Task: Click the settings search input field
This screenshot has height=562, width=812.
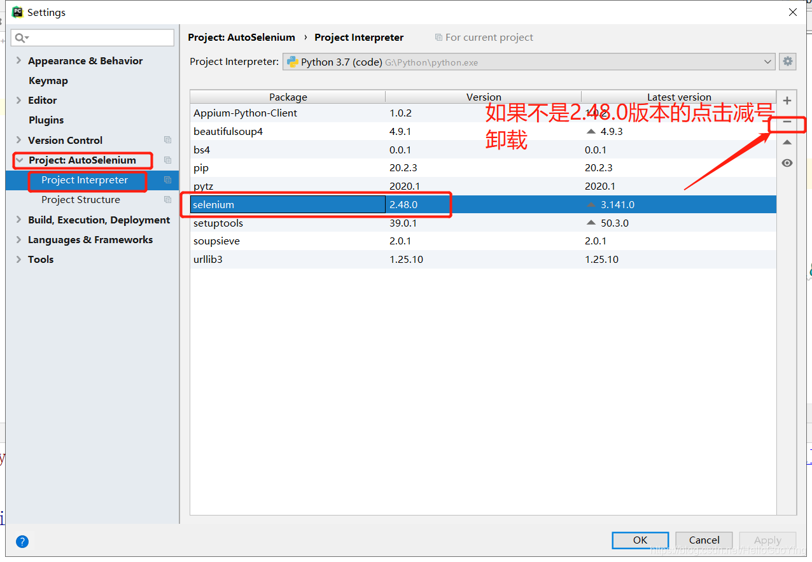Action: tap(93, 38)
